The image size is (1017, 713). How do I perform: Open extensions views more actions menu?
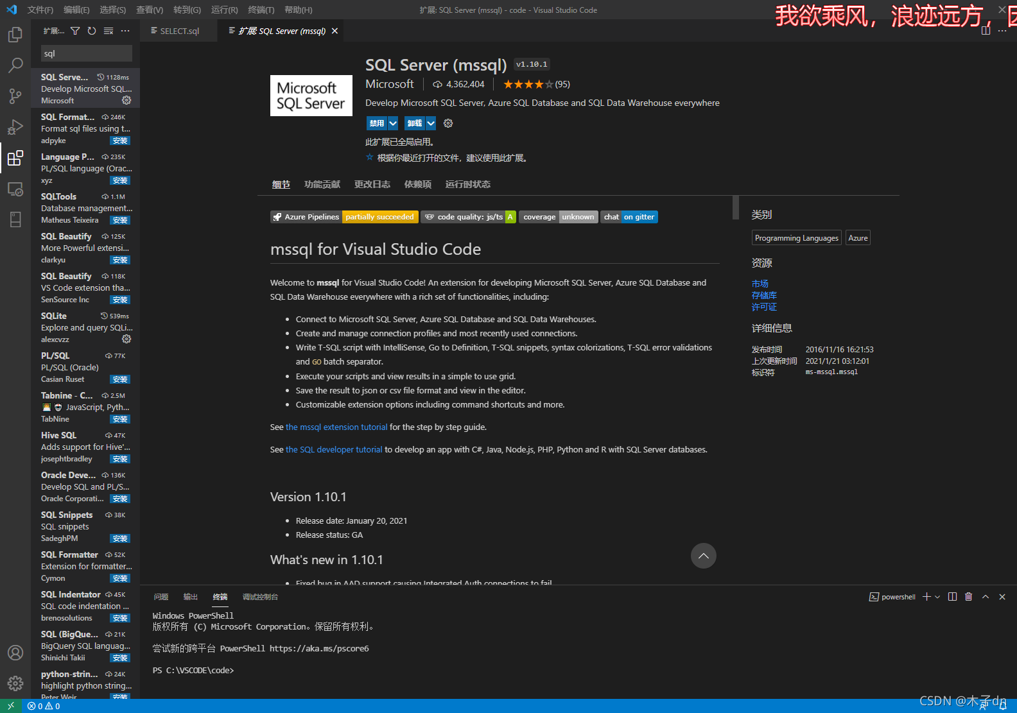pos(125,31)
